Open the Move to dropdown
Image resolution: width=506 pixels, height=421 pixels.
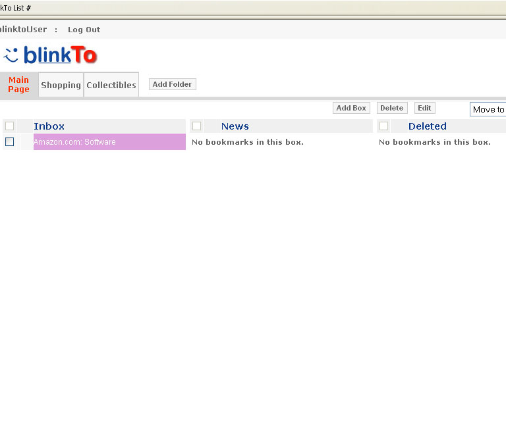point(488,109)
